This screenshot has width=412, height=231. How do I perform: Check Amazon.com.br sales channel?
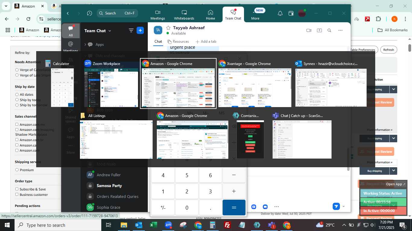click(x=17, y=140)
